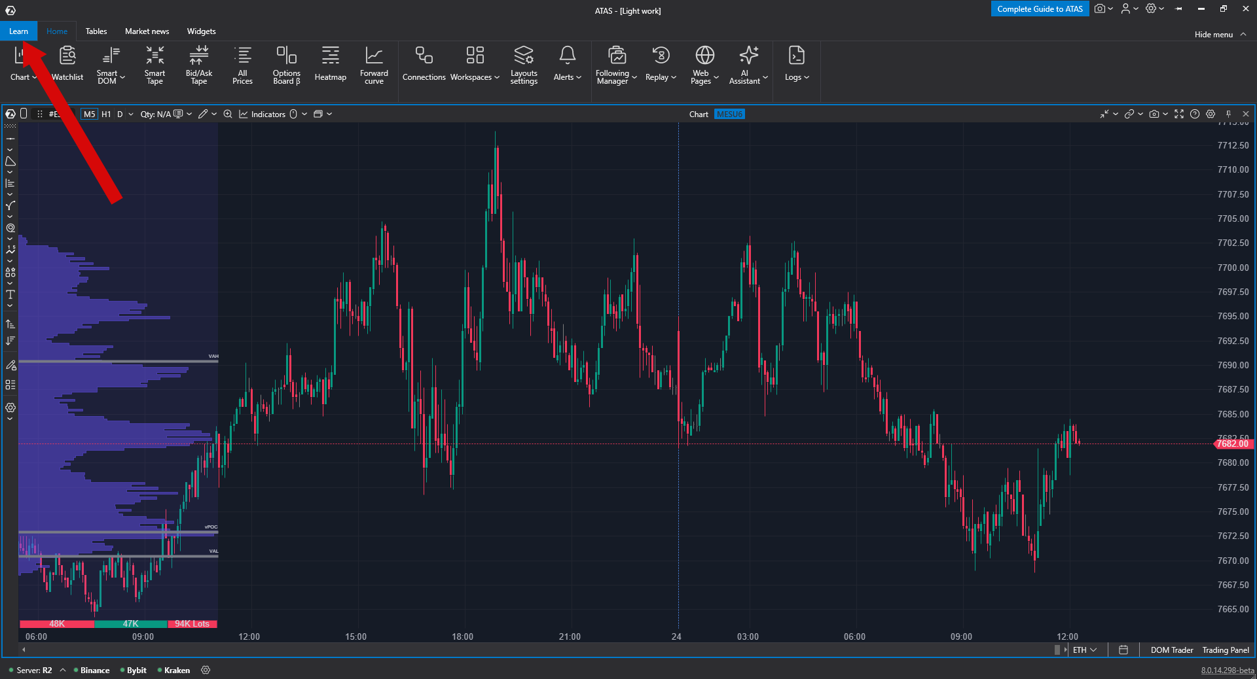This screenshot has width=1257, height=679.
Task: Click the chart collapse arrows icon
Action: [1104, 114]
